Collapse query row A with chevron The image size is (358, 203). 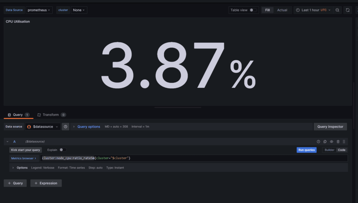click(8, 142)
